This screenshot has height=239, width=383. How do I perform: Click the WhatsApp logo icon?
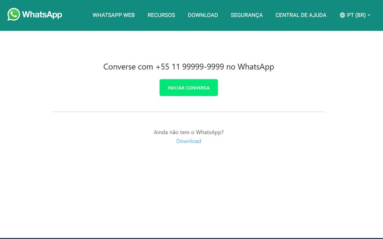(x=14, y=15)
